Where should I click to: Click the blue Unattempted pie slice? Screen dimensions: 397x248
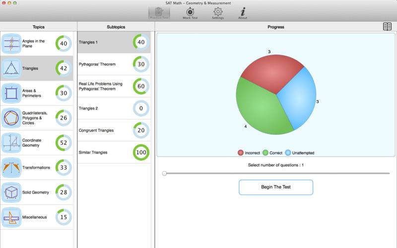pos(299,99)
